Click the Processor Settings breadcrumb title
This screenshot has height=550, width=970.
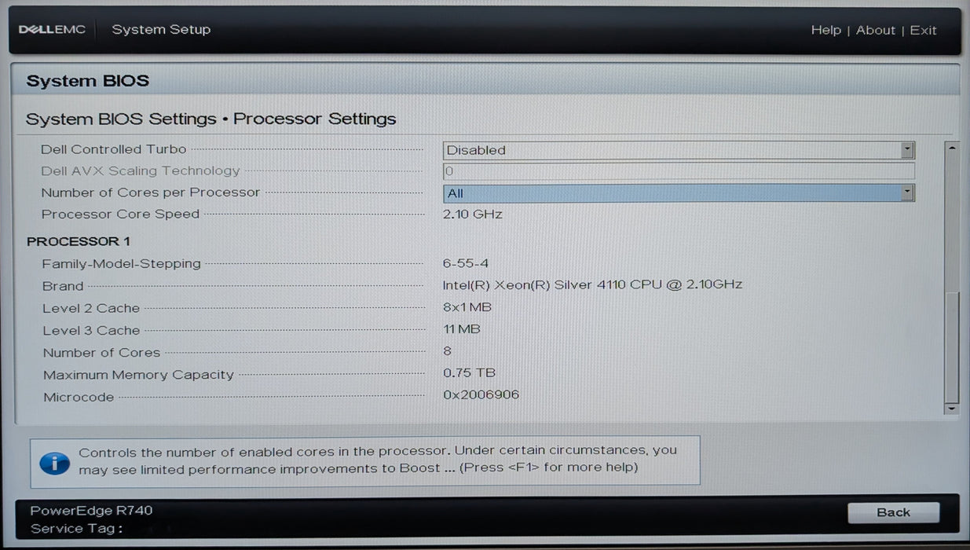314,119
